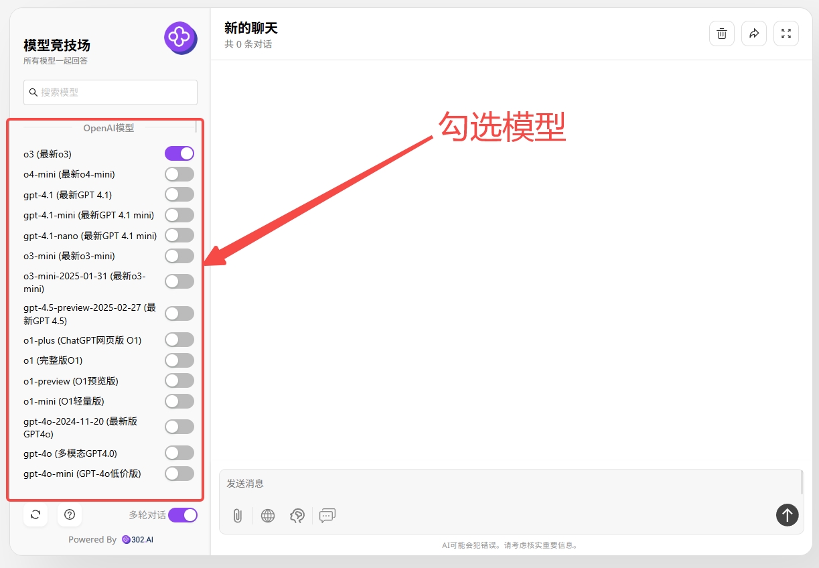Open the 302.AI link
This screenshot has width=819, height=568.
138,539
